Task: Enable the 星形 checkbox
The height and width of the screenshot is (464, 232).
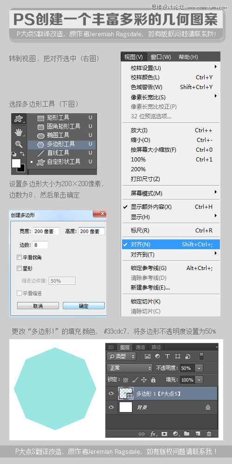Action: 19,268
